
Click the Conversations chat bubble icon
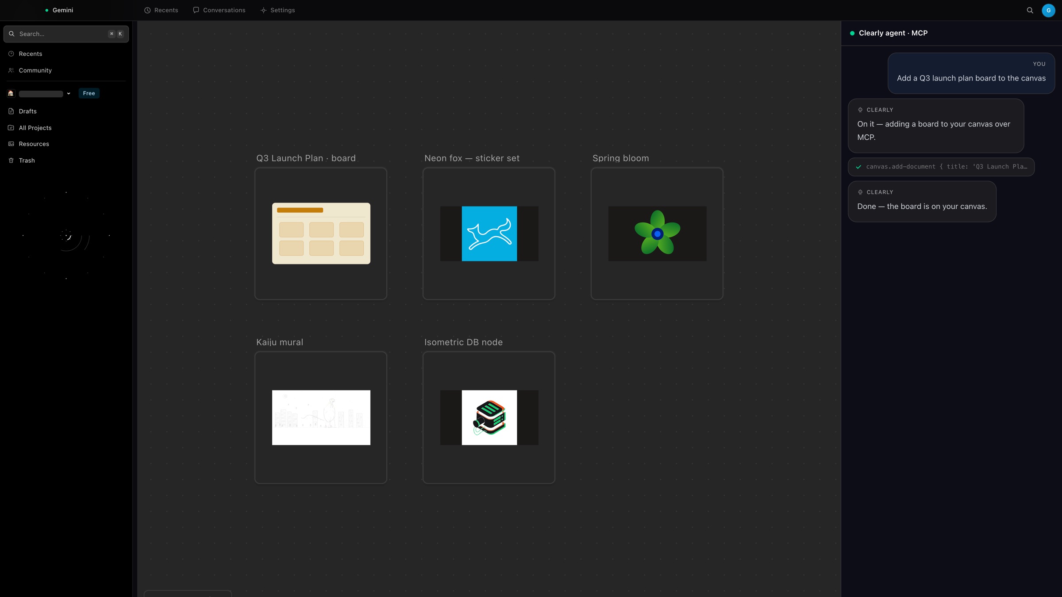click(x=196, y=10)
